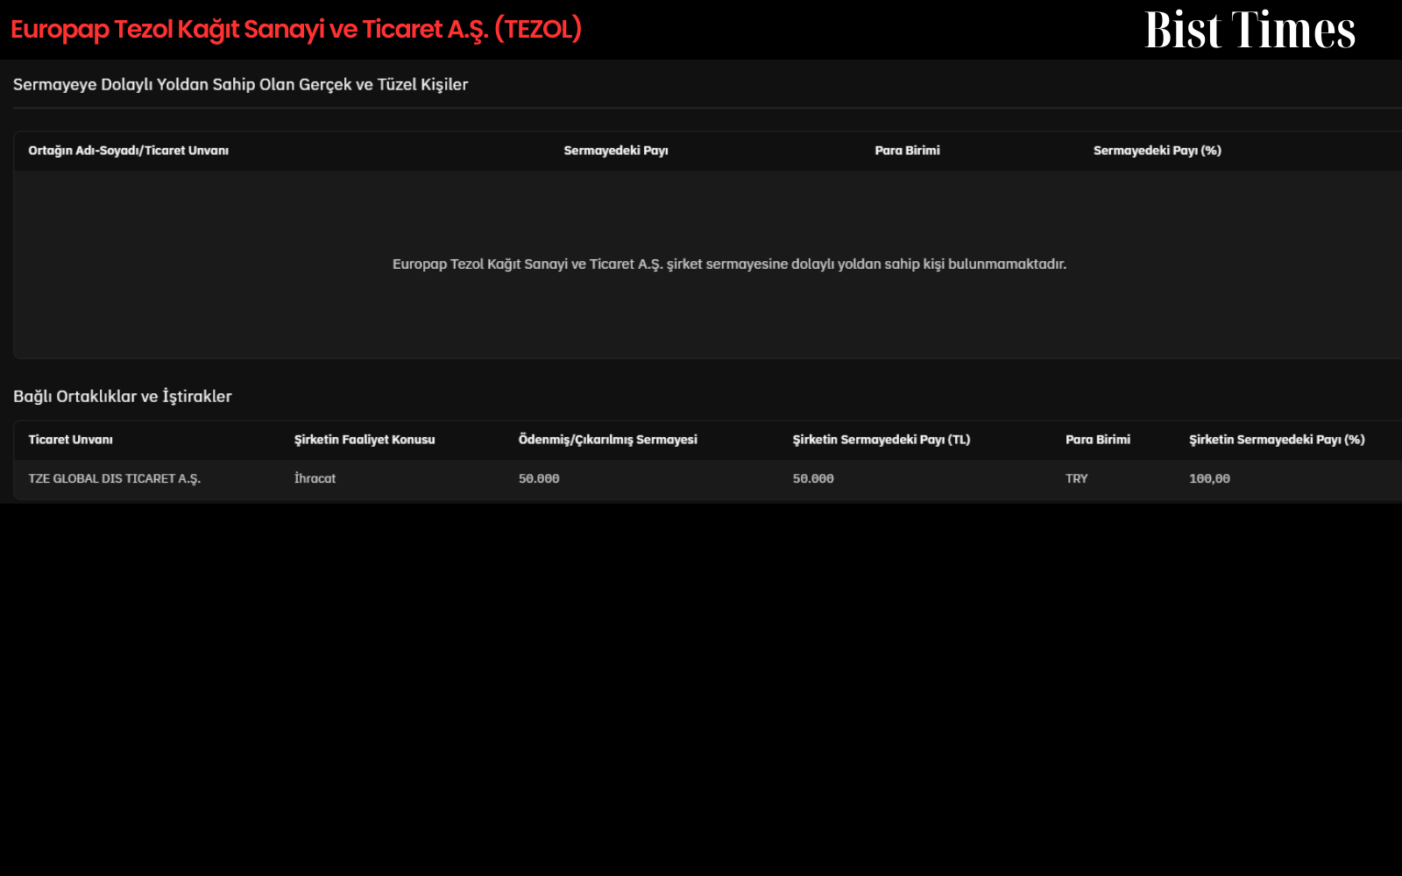Click the Sermayedeki Payı (%) header
The height and width of the screenshot is (876, 1402).
point(1158,151)
